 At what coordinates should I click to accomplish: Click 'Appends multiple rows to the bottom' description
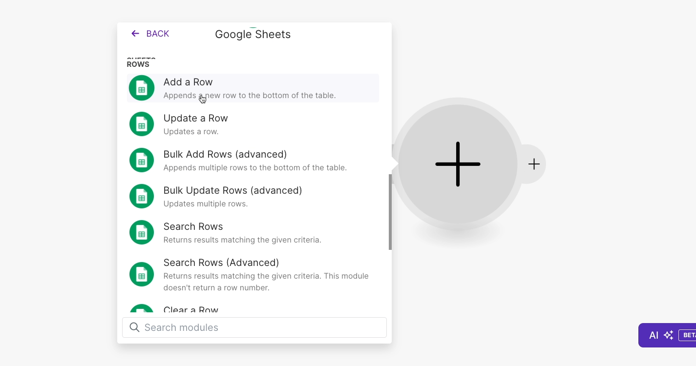pos(255,167)
